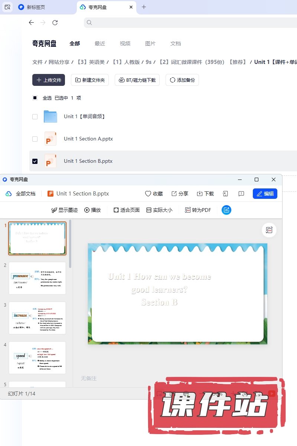Open the 文档 category tab
The image size is (297, 446).
tap(175, 43)
